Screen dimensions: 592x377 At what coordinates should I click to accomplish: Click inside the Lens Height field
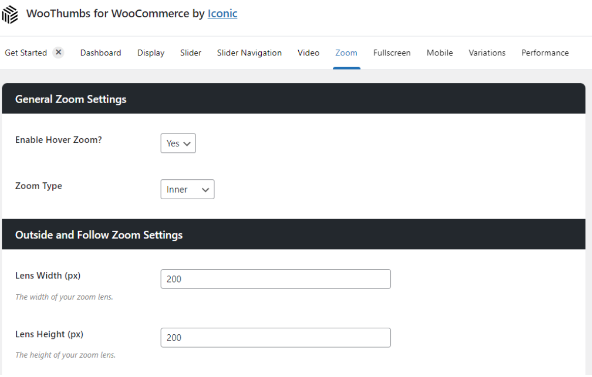(x=275, y=337)
